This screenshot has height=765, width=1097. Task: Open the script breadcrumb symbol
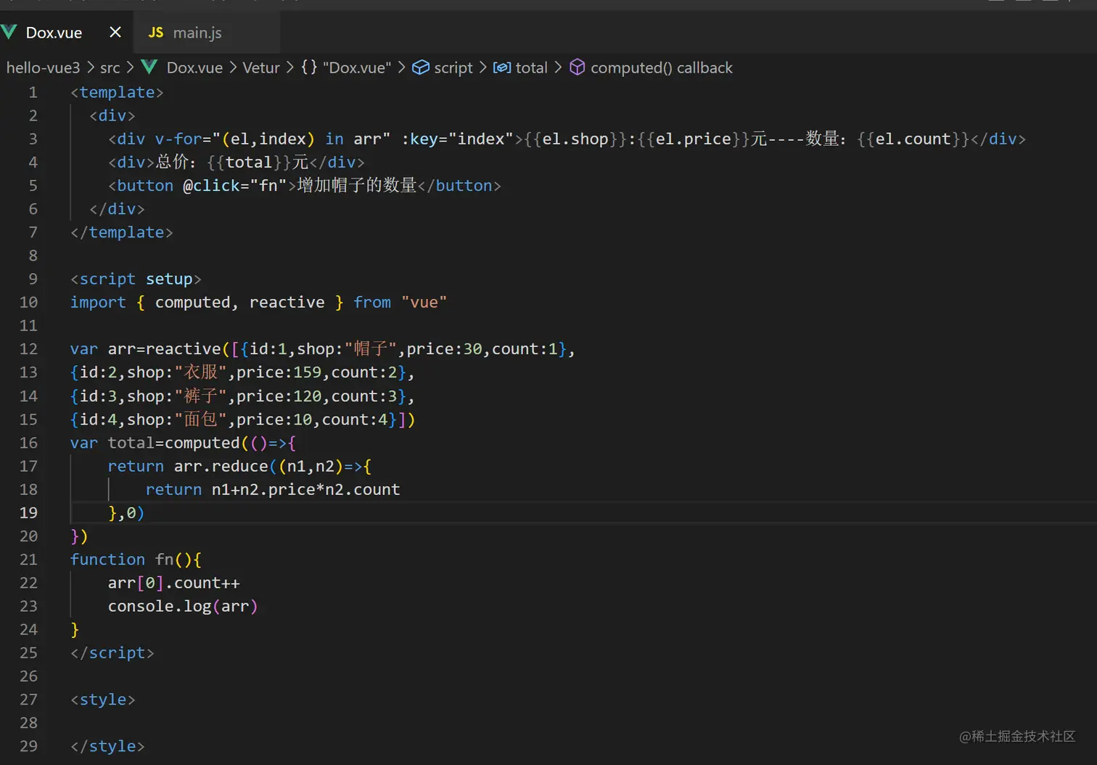point(453,67)
